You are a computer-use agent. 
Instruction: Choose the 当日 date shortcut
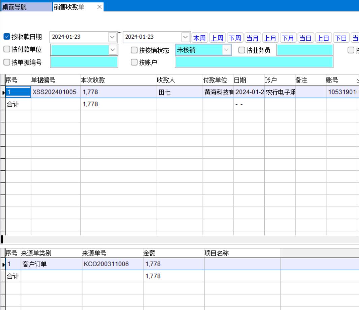[305, 38]
